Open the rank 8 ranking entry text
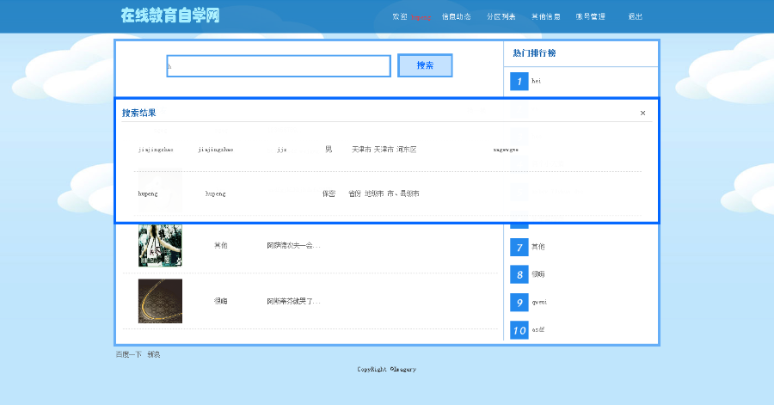This screenshot has width=774, height=405. tap(538, 274)
